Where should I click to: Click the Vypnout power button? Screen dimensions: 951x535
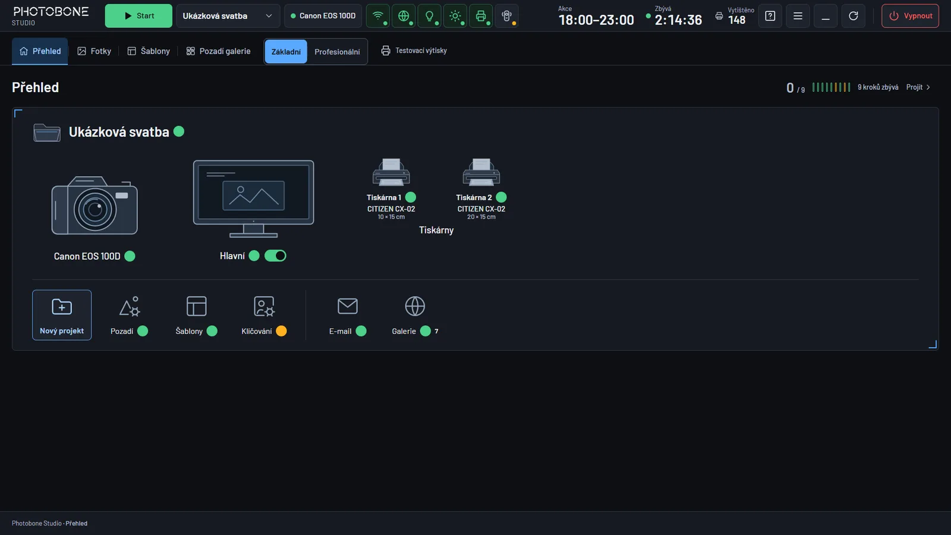(910, 16)
